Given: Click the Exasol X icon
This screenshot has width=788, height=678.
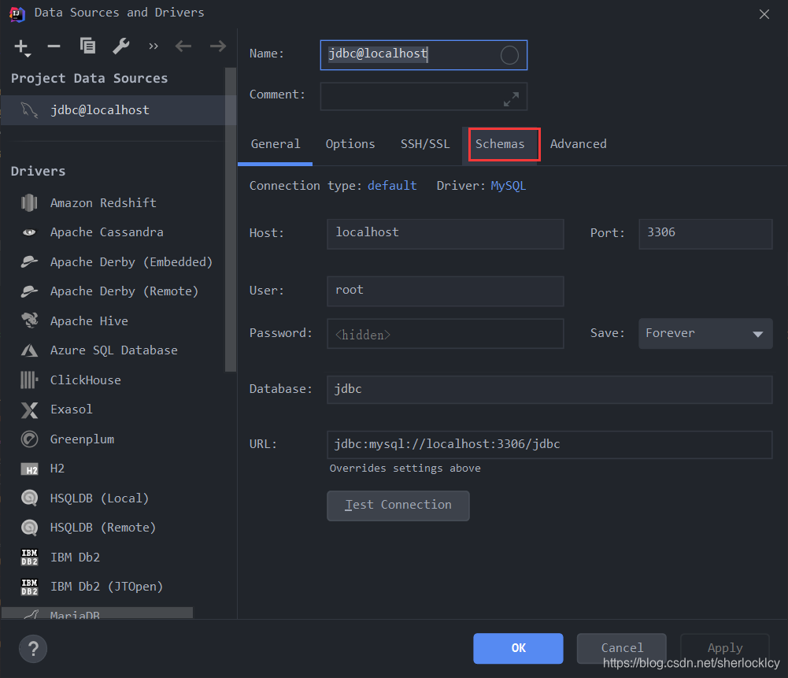Looking at the screenshot, I should coord(29,409).
